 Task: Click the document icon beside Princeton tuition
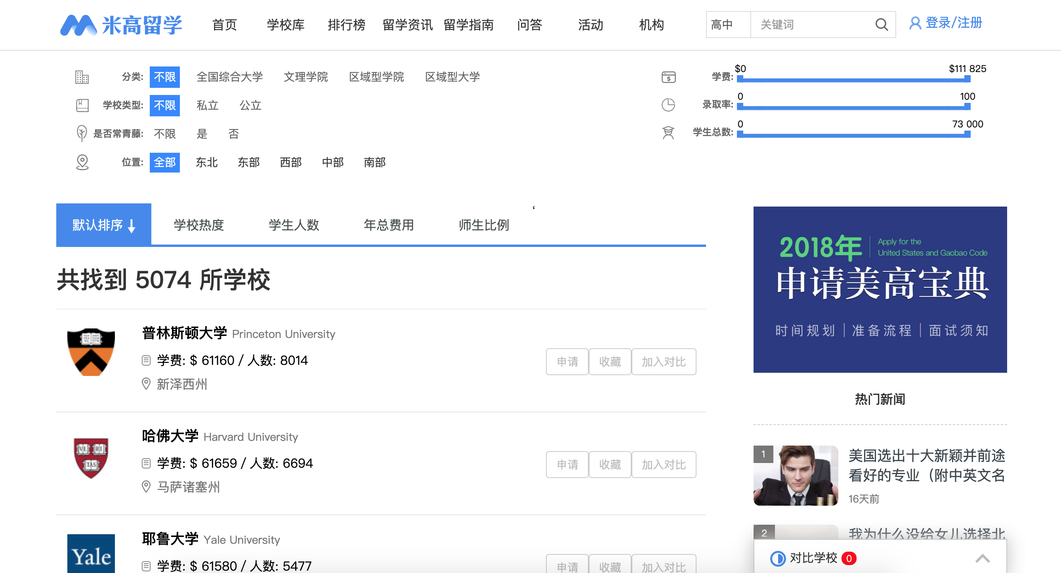146,360
